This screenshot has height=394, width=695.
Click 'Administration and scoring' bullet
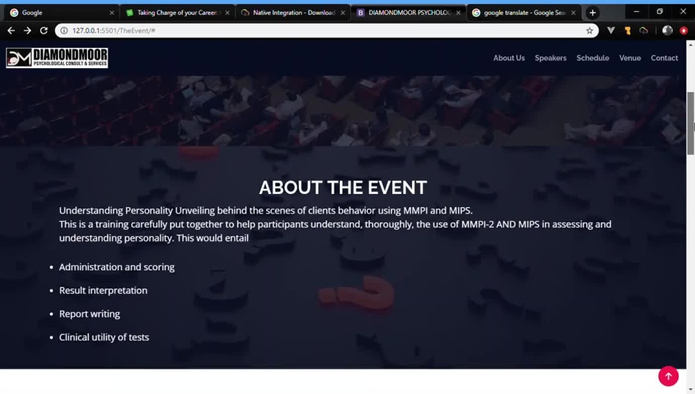(117, 267)
